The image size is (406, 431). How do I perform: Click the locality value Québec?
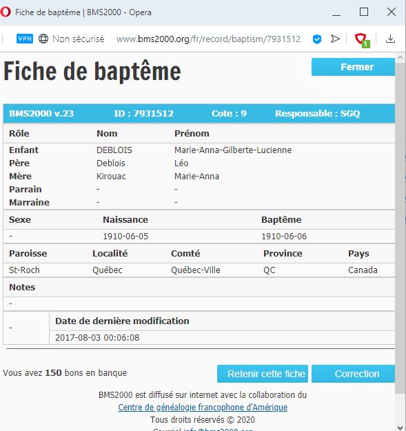pyautogui.click(x=108, y=270)
